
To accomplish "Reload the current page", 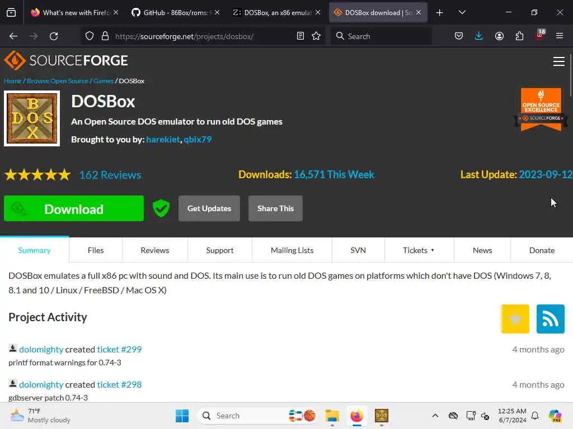I will 54,36.
